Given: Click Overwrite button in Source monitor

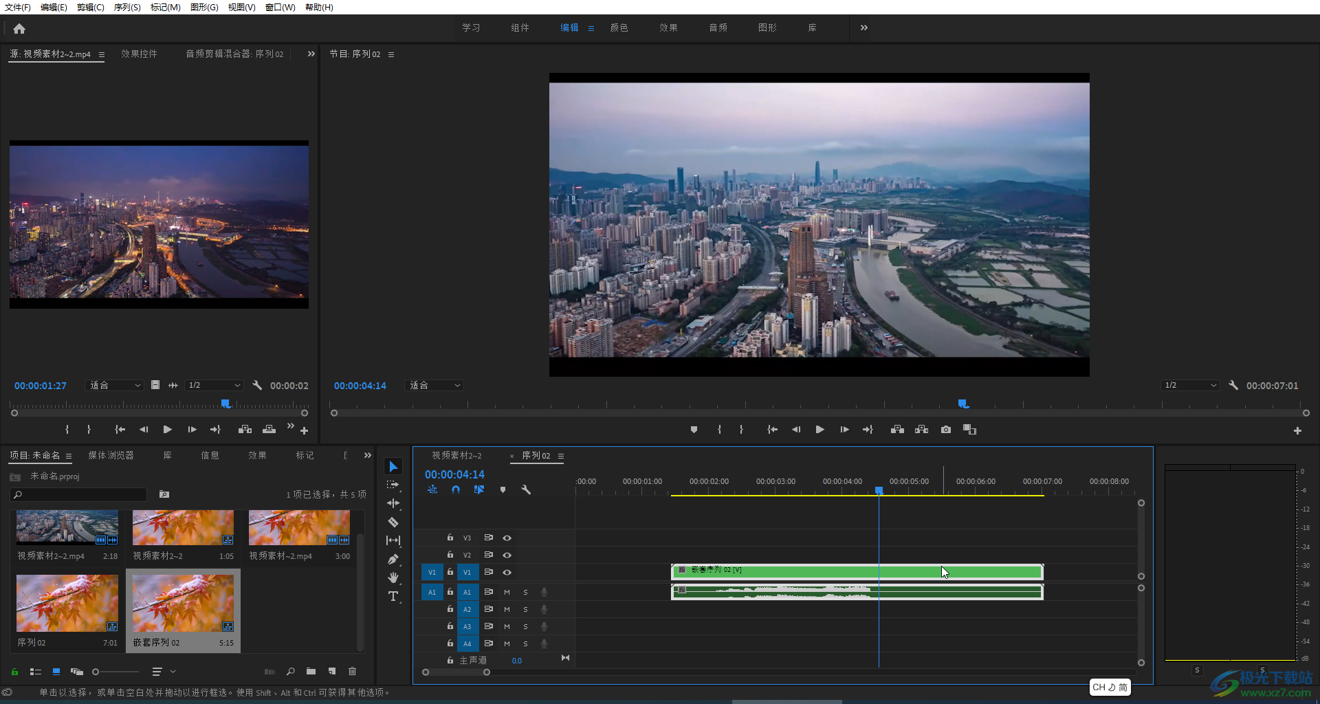Looking at the screenshot, I should [x=269, y=430].
